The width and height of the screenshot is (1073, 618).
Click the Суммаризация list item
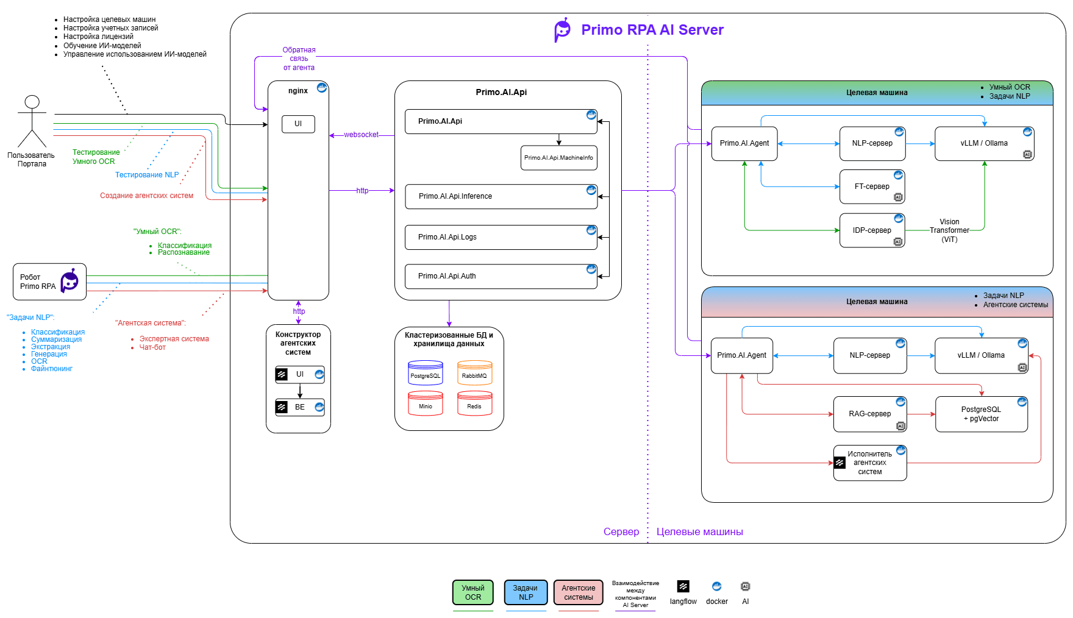click(x=56, y=339)
